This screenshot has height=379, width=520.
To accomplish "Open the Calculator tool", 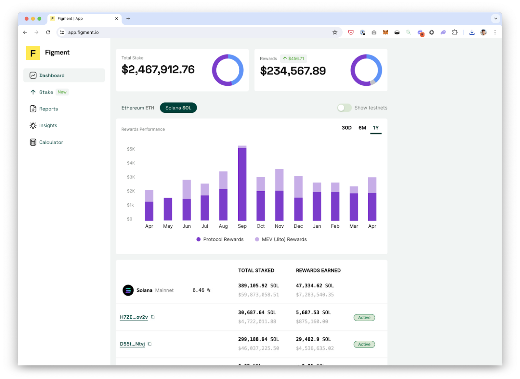I will [x=51, y=142].
